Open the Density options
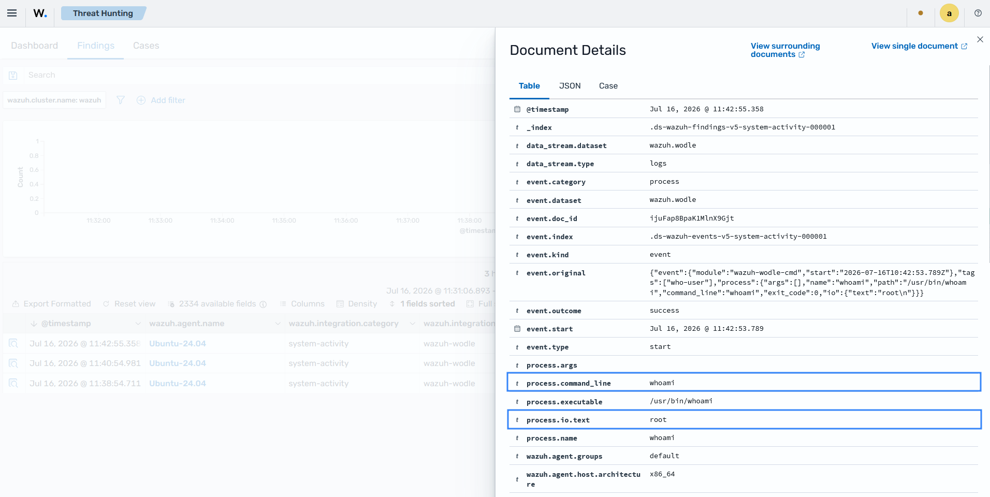The image size is (990, 497). pyautogui.click(x=357, y=304)
